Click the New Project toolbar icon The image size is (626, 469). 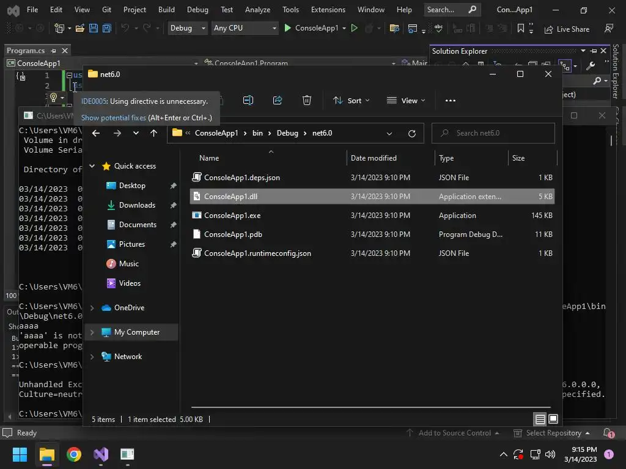click(59, 28)
